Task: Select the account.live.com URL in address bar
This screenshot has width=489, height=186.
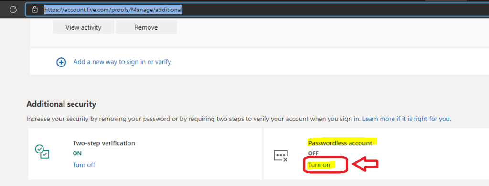Action: 113,10
